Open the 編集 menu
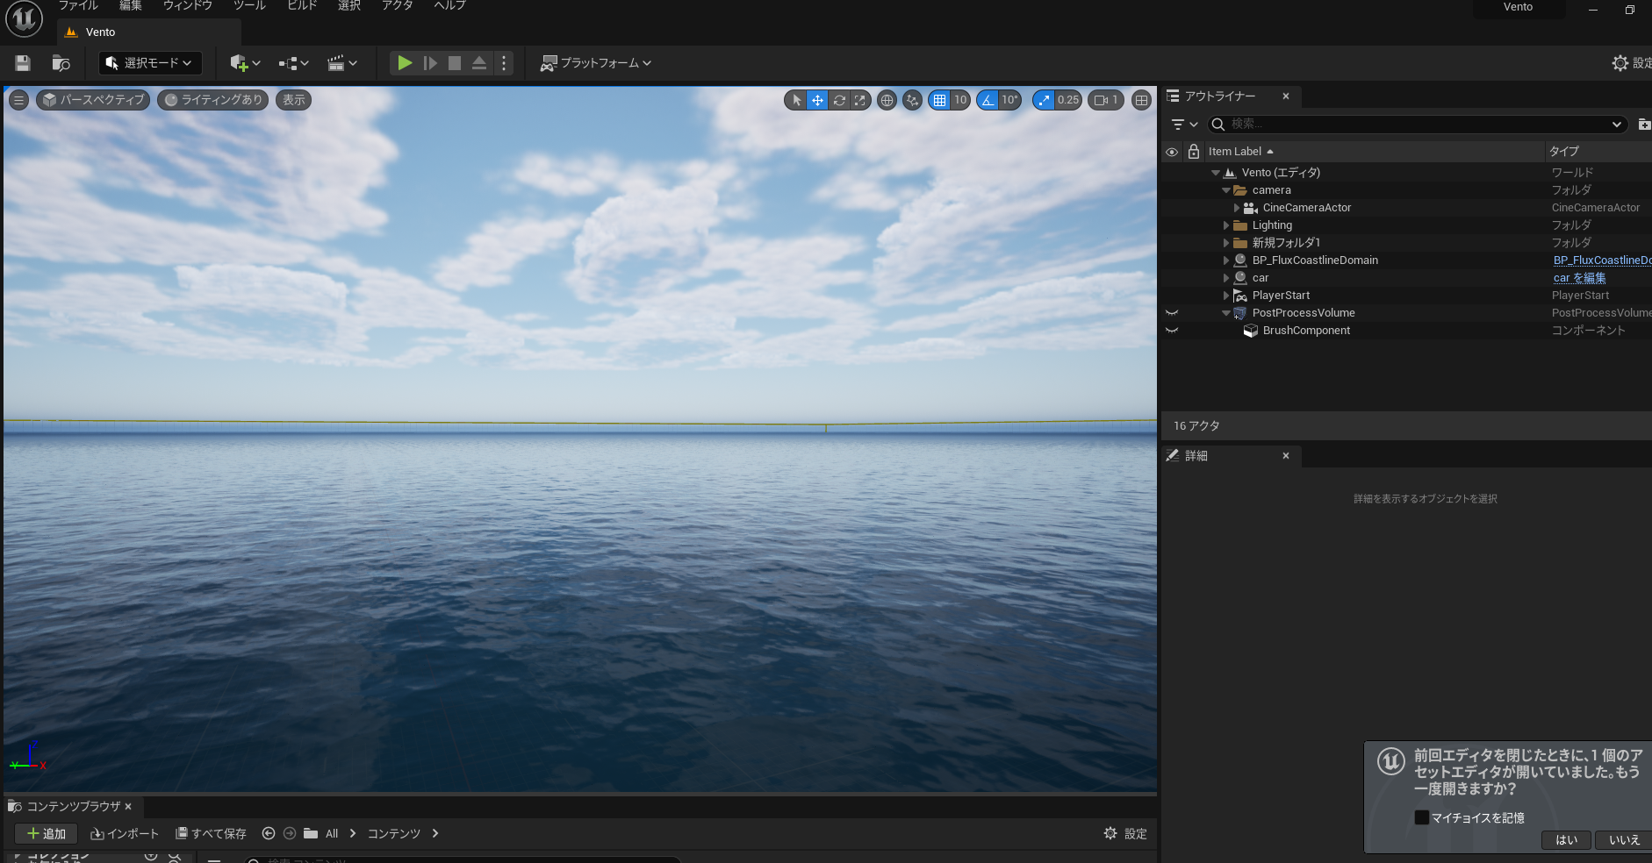The height and width of the screenshot is (863, 1652). click(x=131, y=5)
